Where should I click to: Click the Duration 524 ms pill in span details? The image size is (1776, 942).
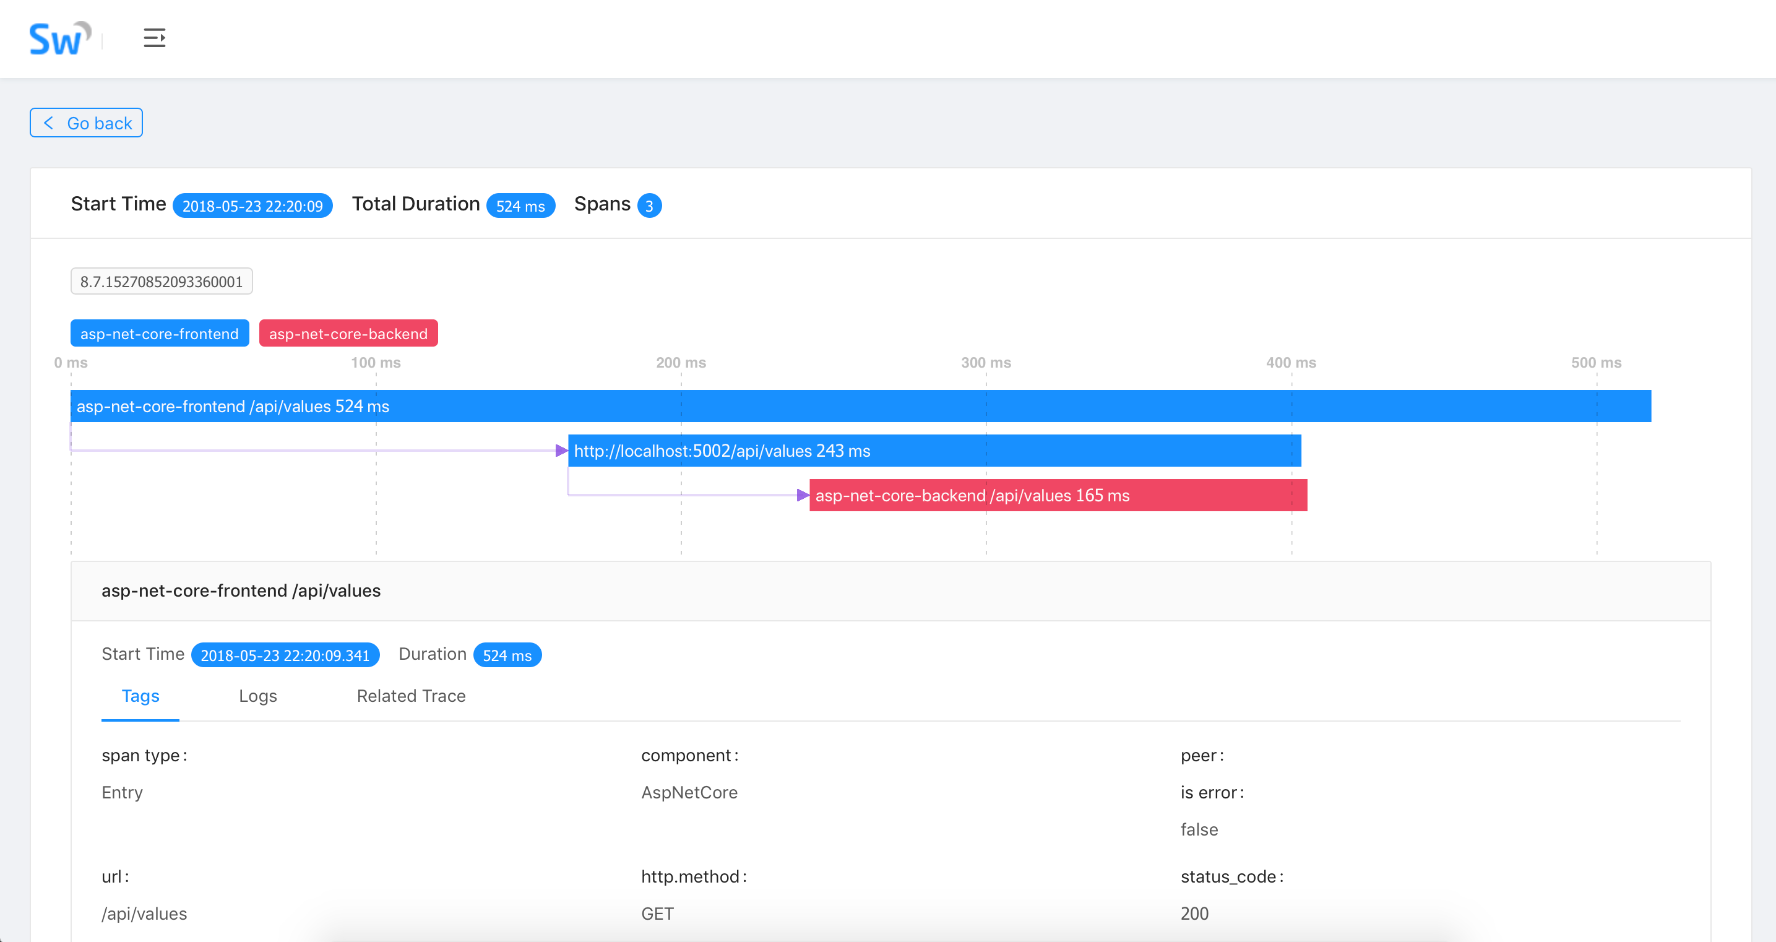(507, 654)
